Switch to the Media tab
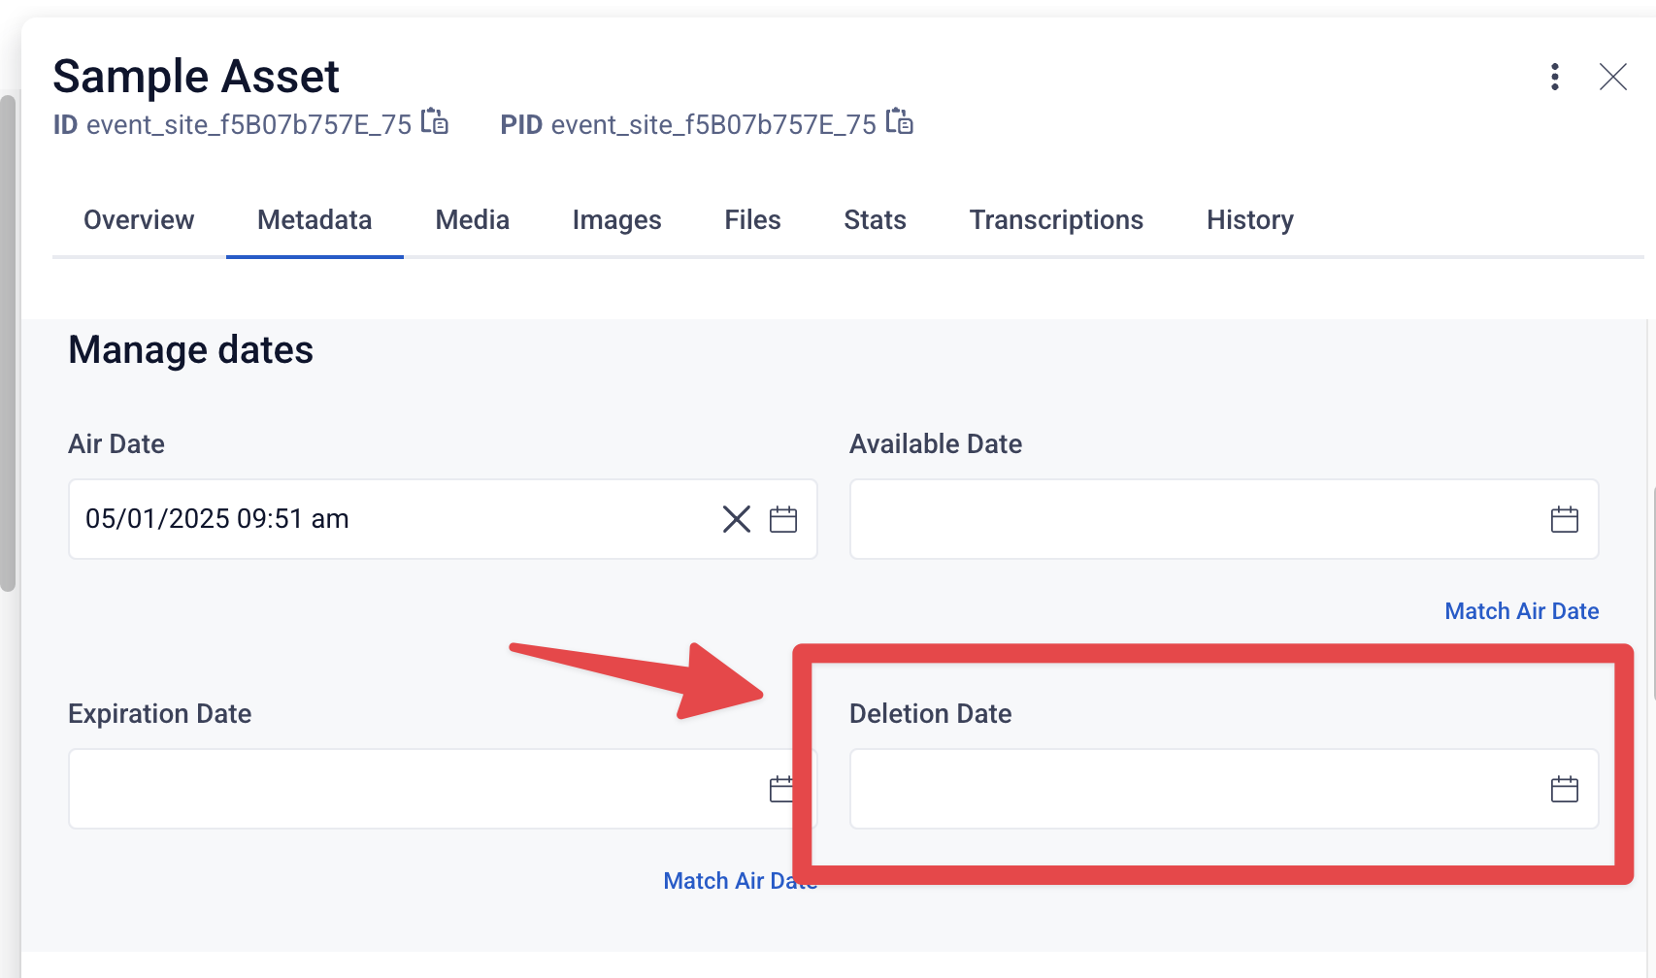This screenshot has height=978, width=1656. click(473, 220)
